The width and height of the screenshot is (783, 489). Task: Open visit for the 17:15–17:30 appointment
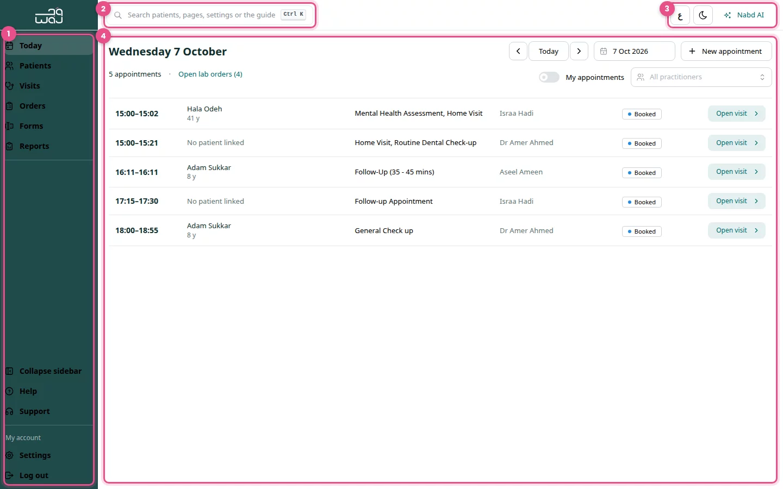pos(737,201)
